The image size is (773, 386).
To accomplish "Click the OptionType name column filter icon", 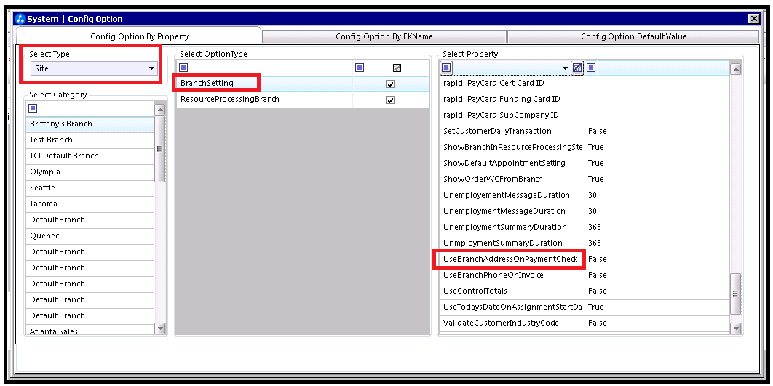I will coord(183,68).
